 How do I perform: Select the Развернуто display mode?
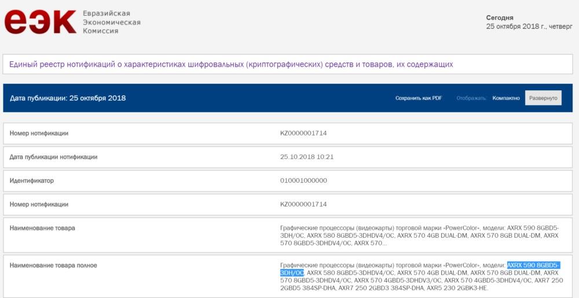coord(543,98)
